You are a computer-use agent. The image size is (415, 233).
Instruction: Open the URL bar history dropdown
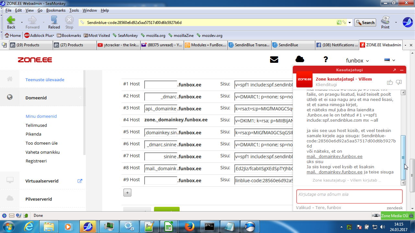coord(349,23)
